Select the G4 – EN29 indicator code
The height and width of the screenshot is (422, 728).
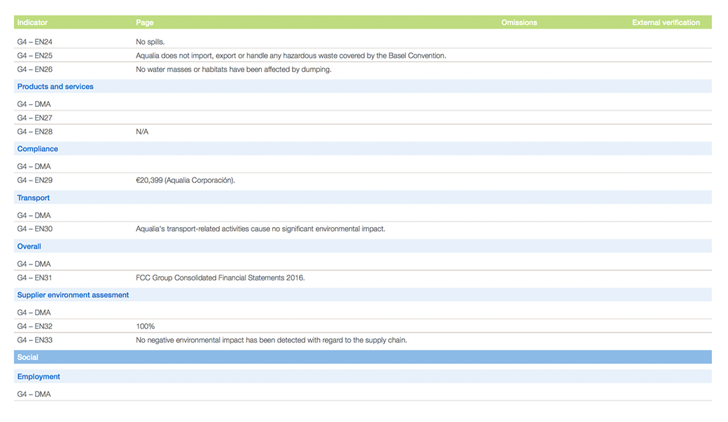35,180
